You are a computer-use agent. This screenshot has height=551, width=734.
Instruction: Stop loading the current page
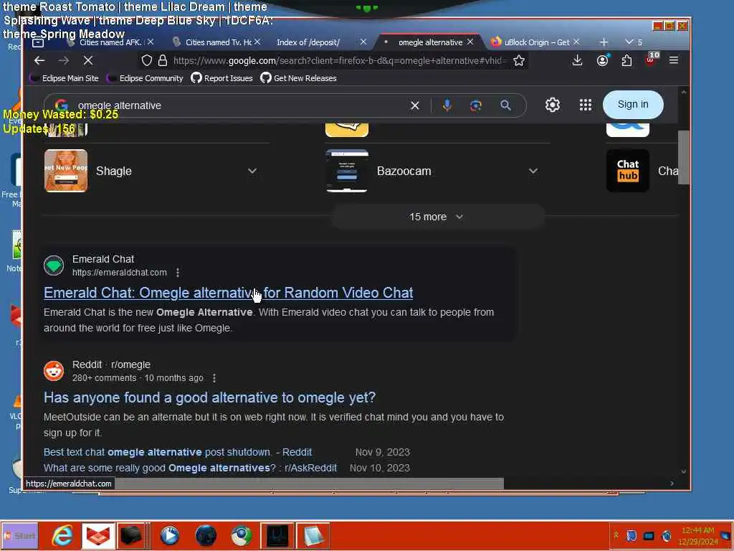[x=88, y=60]
